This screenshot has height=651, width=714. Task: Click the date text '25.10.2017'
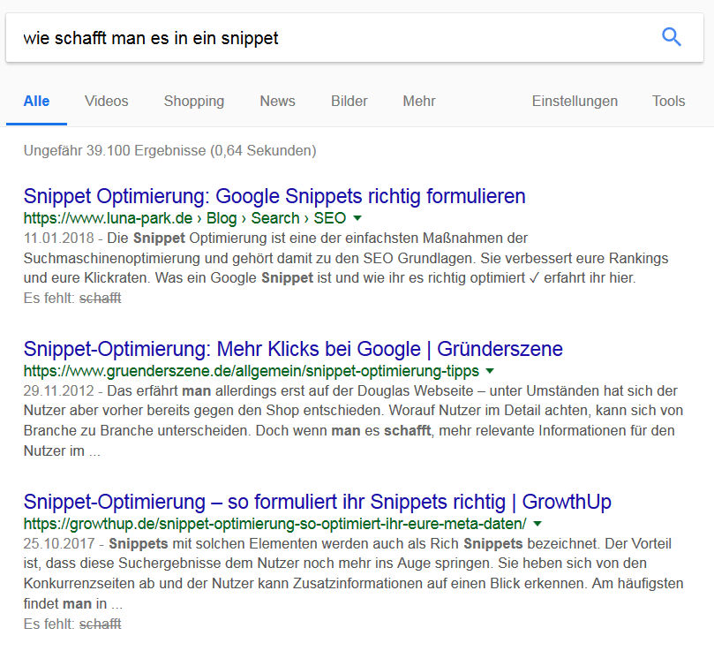pos(59,543)
